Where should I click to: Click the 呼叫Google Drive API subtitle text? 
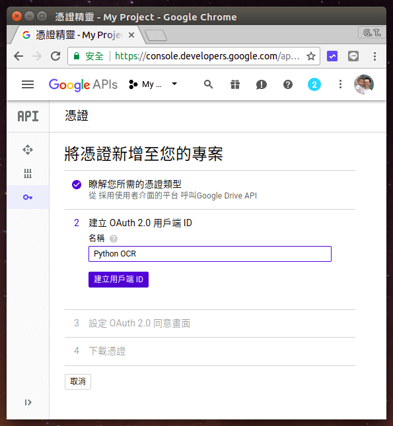pos(219,196)
